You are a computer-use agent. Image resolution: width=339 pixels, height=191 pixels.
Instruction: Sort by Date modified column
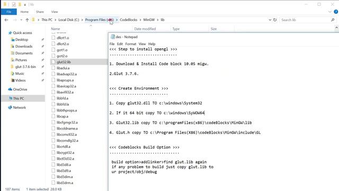(145, 29)
